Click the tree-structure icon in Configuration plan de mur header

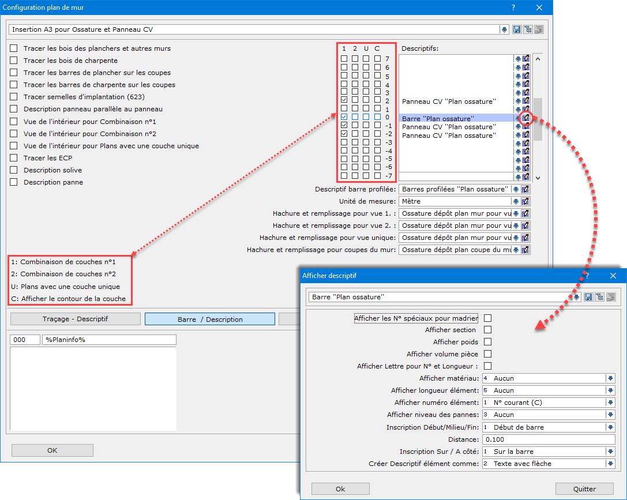(528, 29)
